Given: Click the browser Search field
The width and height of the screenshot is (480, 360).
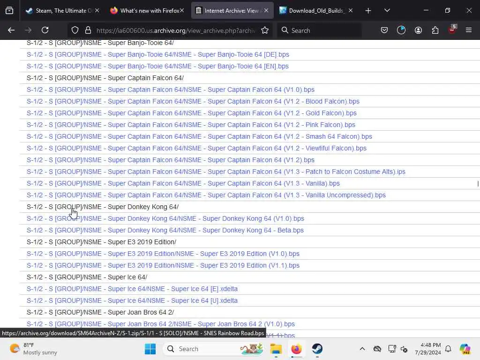Looking at the screenshot, I should point(320,30).
